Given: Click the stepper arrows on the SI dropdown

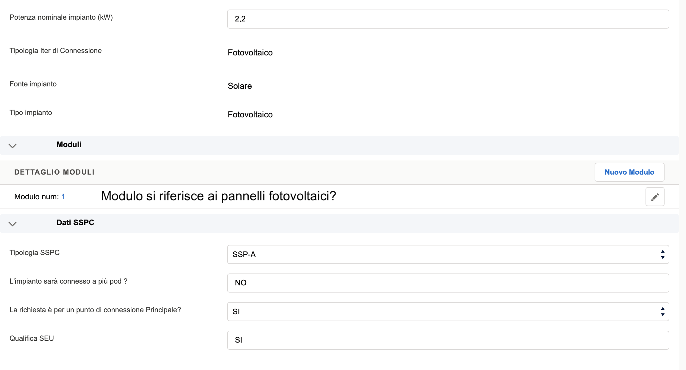Looking at the screenshot, I should click(x=662, y=312).
